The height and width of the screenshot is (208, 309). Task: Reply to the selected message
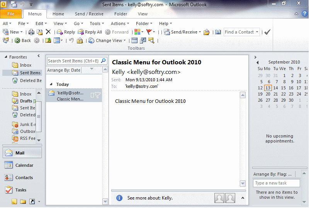pyautogui.click(x=66, y=32)
